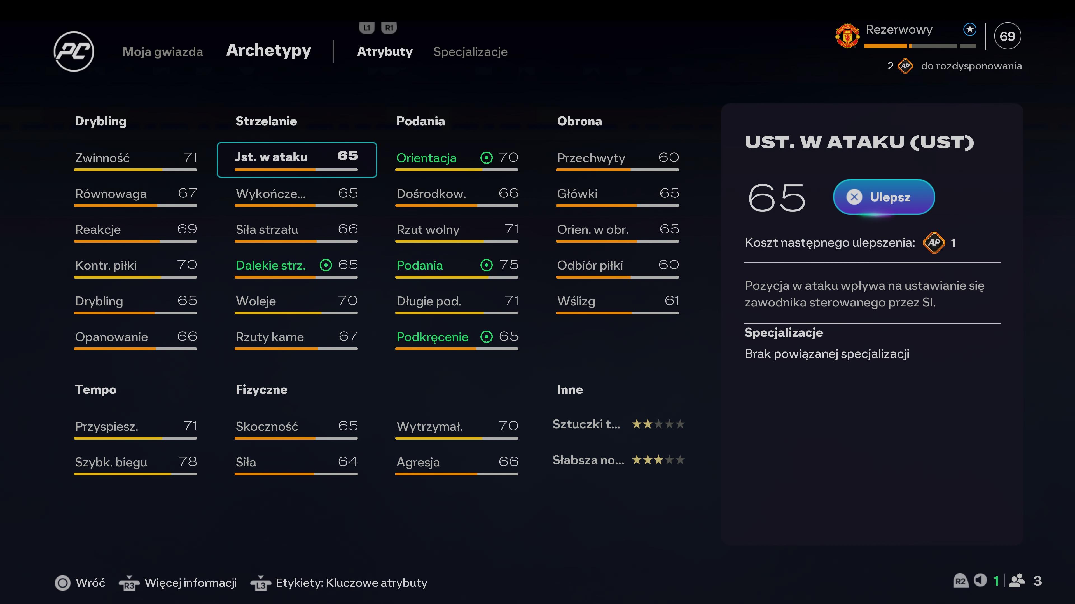Select the Równowaga attribute row

135,196
